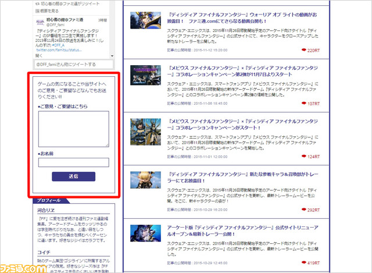Click the 220RT retweet count
The image size is (372, 273).
[x=310, y=51]
